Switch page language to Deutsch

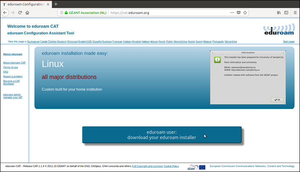click(x=62, y=42)
